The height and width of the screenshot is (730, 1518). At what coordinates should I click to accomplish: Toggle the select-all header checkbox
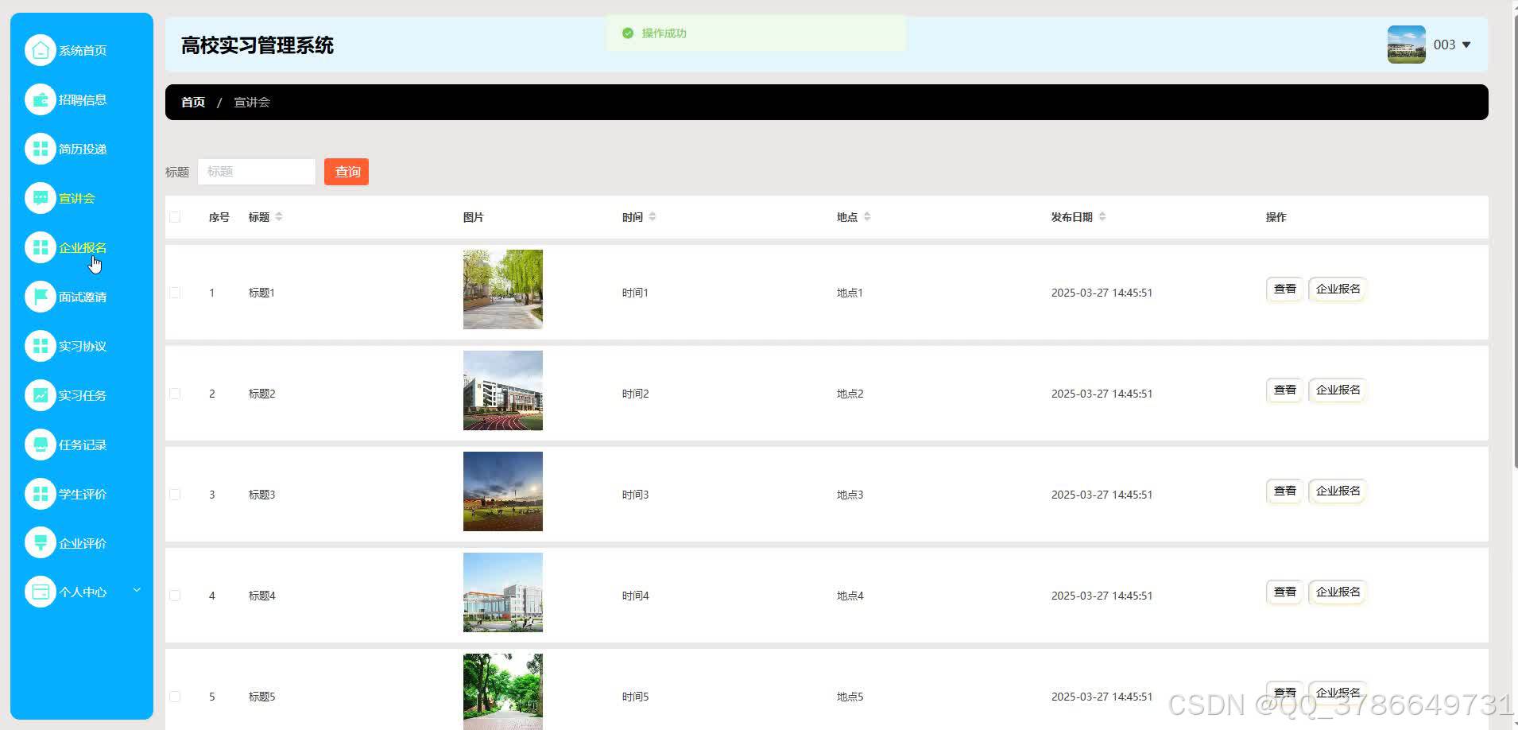click(175, 217)
